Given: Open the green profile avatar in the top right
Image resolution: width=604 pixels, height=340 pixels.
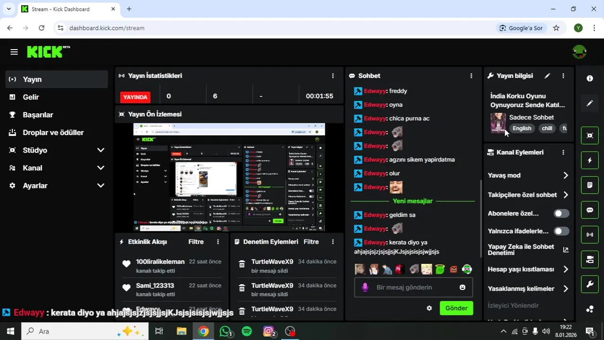Looking at the screenshot, I should 579,52.
